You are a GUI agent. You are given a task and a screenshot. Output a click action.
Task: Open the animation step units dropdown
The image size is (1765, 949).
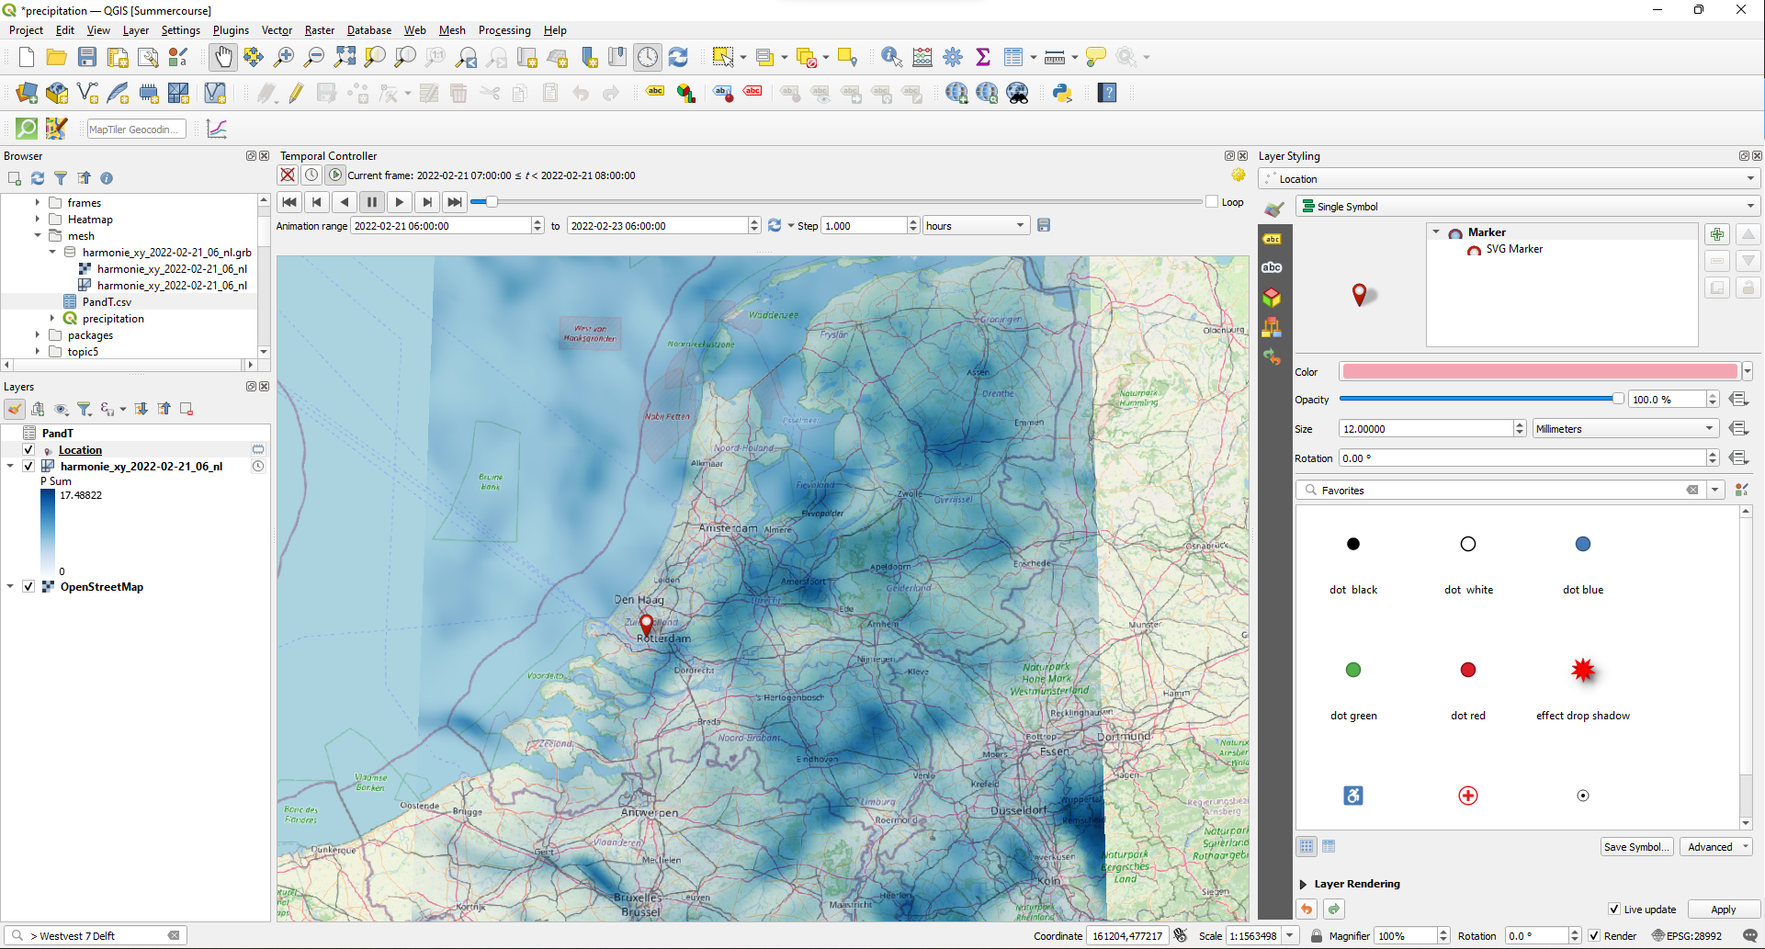click(x=1017, y=225)
